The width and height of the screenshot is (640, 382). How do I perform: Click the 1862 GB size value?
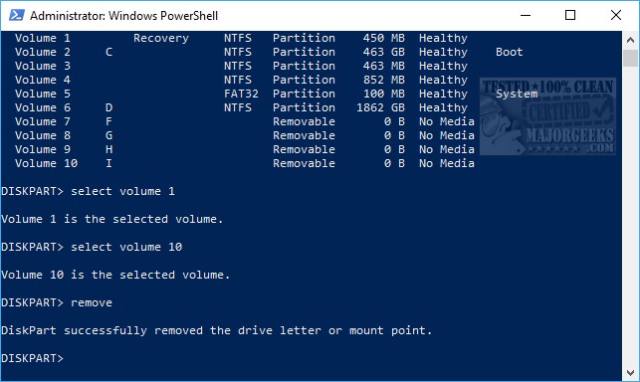380,107
